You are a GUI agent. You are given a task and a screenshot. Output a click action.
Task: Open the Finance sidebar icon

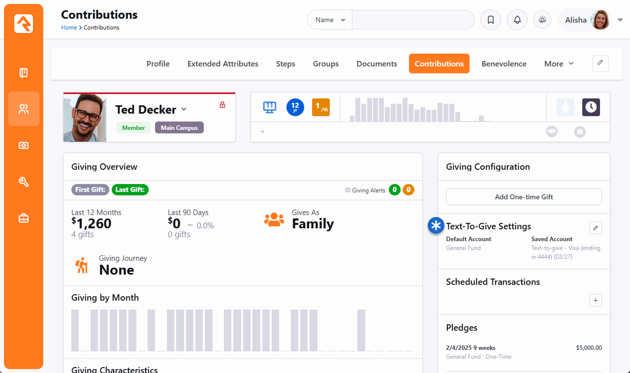click(x=24, y=146)
